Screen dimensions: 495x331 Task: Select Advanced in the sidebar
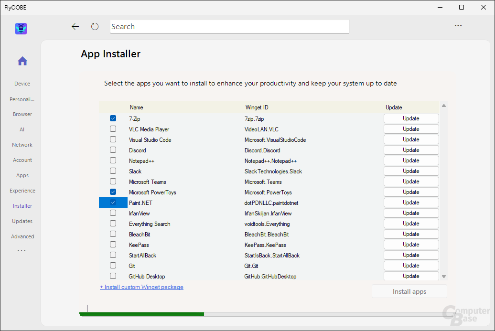22,236
